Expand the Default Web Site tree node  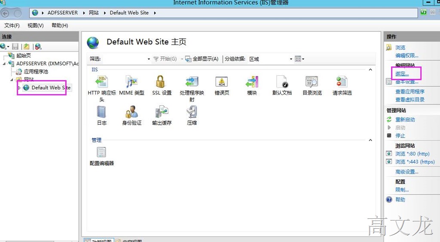pyautogui.click(x=19, y=88)
